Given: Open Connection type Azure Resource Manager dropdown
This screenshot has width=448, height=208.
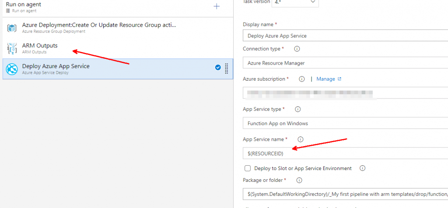Looking at the screenshot, I should point(346,63).
